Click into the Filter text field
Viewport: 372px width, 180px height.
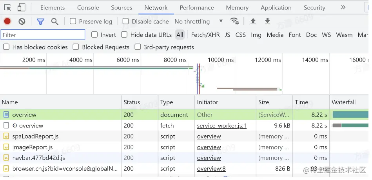point(43,35)
